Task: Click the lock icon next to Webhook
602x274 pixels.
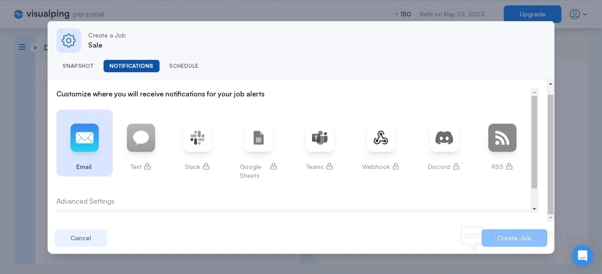Action: (396, 166)
